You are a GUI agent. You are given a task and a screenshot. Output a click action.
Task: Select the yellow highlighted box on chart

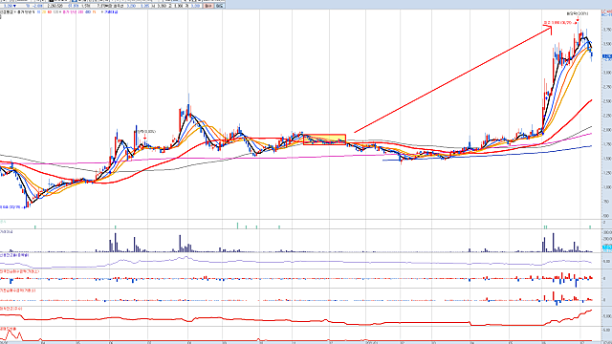pos(324,140)
